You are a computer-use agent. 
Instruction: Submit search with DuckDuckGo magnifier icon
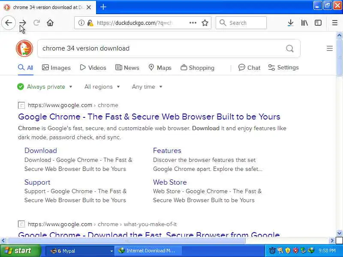coord(290,48)
